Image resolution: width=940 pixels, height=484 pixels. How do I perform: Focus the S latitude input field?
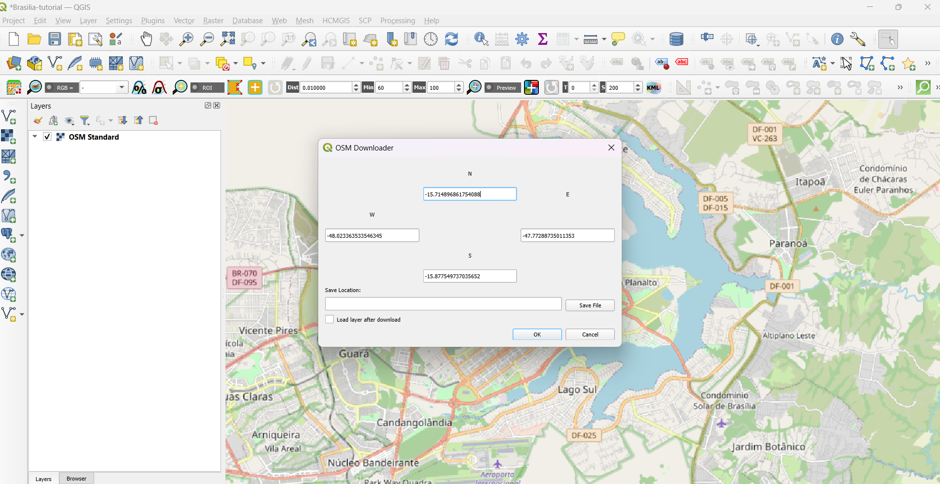click(470, 276)
